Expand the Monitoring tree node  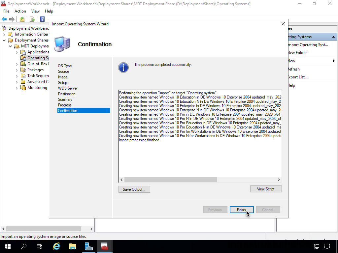coord(17,88)
